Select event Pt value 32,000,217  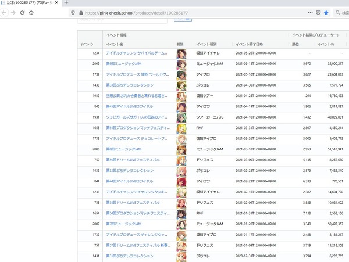click(x=335, y=64)
